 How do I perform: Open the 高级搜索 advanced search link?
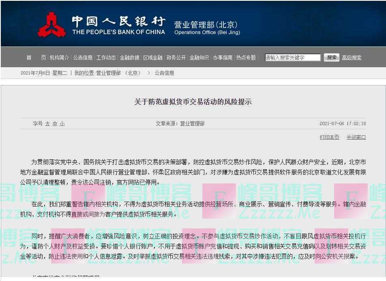click(351, 57)
